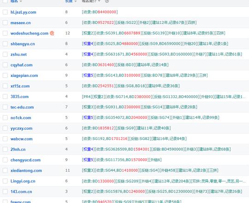Open the tec-edu.com link
This screenshot has height=203, width=249.
coord(22,107)
